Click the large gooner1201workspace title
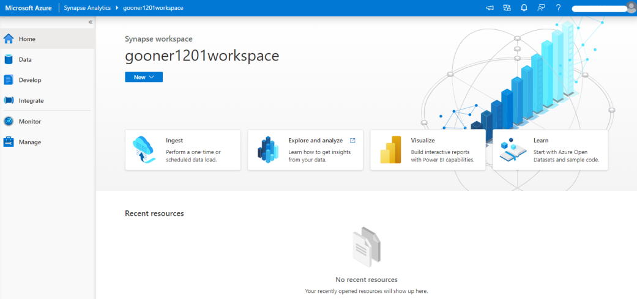 202,56
